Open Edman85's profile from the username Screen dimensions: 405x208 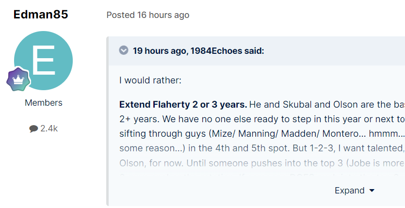coord(41,15)
